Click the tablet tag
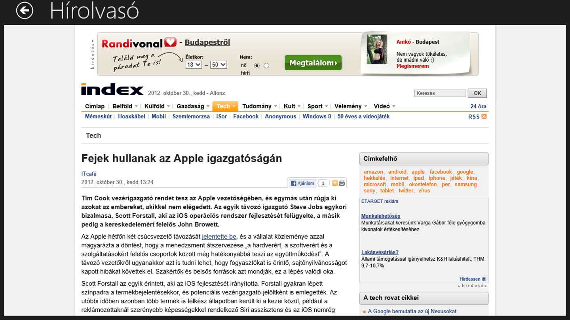570x320 pixels. [387, 191]
